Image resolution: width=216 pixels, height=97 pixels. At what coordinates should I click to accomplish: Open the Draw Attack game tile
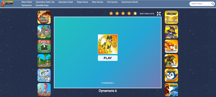point(44,89)
